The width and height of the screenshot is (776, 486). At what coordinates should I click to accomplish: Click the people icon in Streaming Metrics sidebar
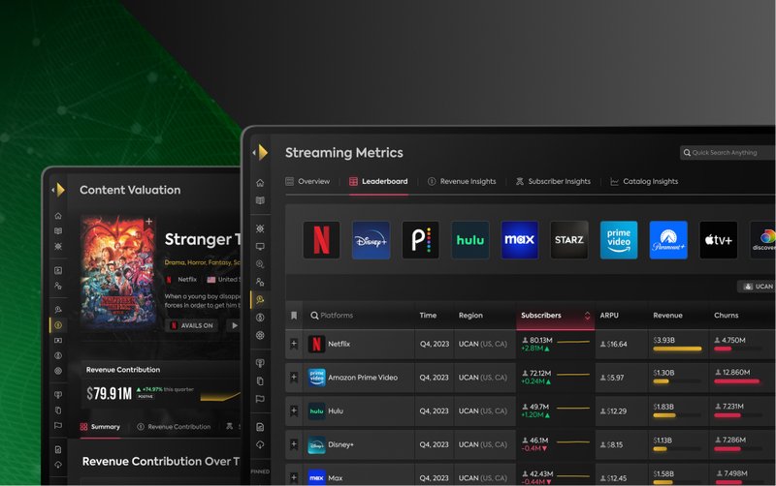tap(260, 282)
